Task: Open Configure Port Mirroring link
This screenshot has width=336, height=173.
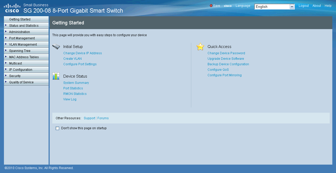Action: (x=224, y=75)
